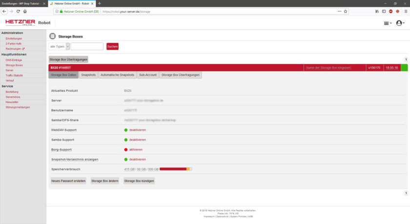
Task: Open the Sub-Account tab
Action: 147,75
